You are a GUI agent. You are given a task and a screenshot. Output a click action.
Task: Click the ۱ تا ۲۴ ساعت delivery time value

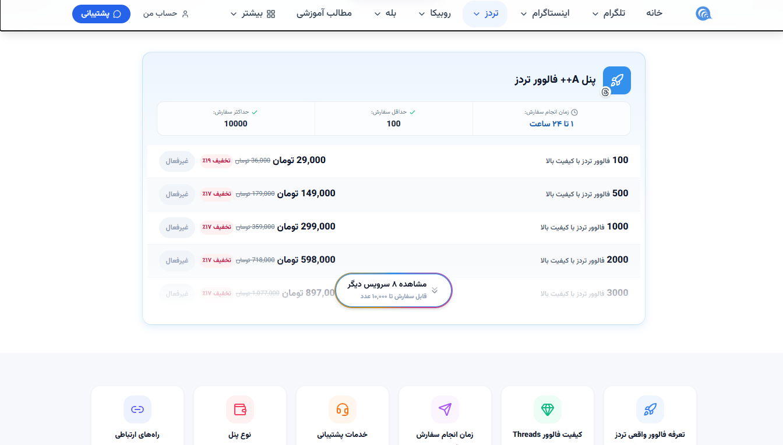pyautogui.click(x=552, y=124)
